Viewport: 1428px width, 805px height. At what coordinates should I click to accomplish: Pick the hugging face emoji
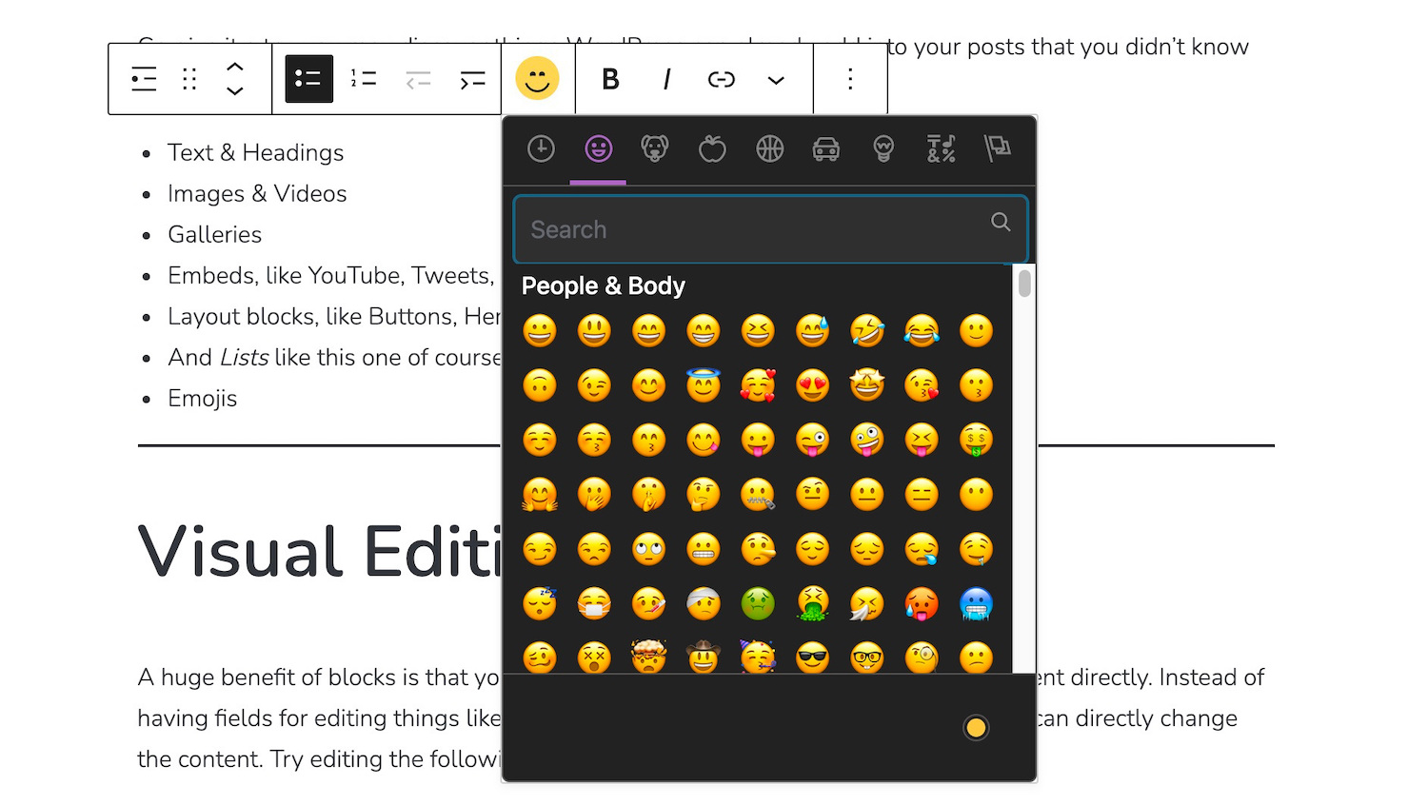point(540,495)
